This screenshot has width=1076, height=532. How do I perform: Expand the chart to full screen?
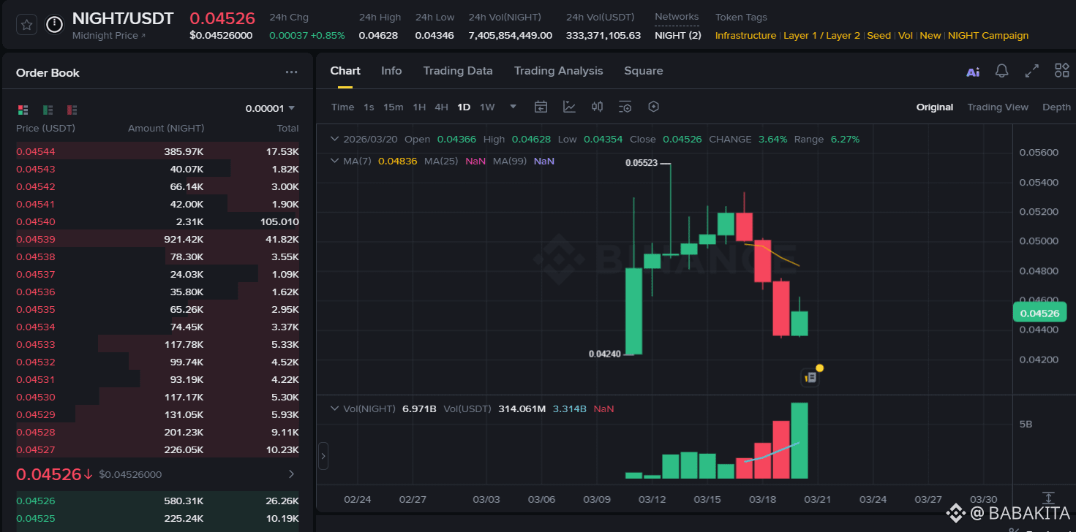[1032, 71]
